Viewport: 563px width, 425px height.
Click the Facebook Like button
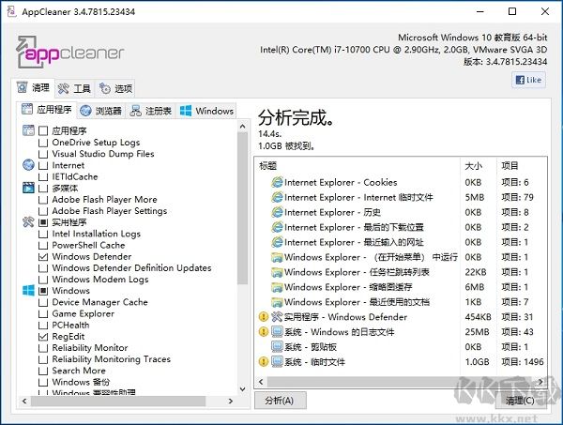click(x=528, y=80)
